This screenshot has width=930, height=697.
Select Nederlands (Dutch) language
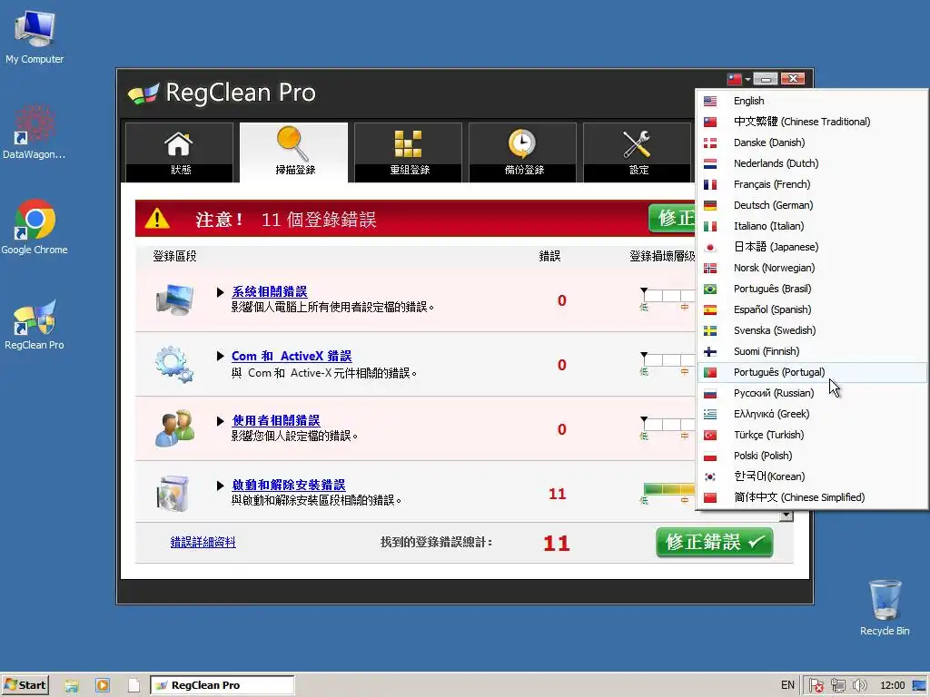pyautogui.click(x=812, y=163)
